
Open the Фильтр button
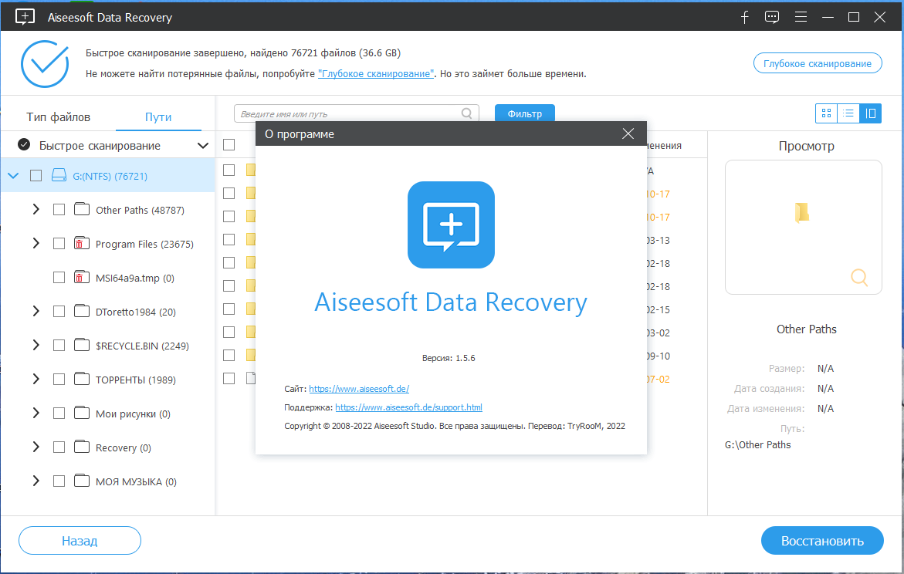[x=525, y=113]
